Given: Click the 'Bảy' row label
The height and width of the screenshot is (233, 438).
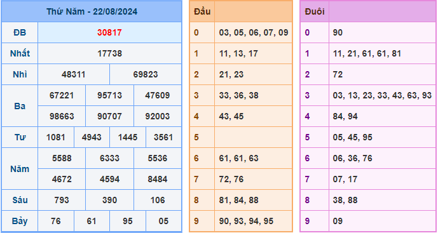Looking at the screenshot, I should 20,221.
